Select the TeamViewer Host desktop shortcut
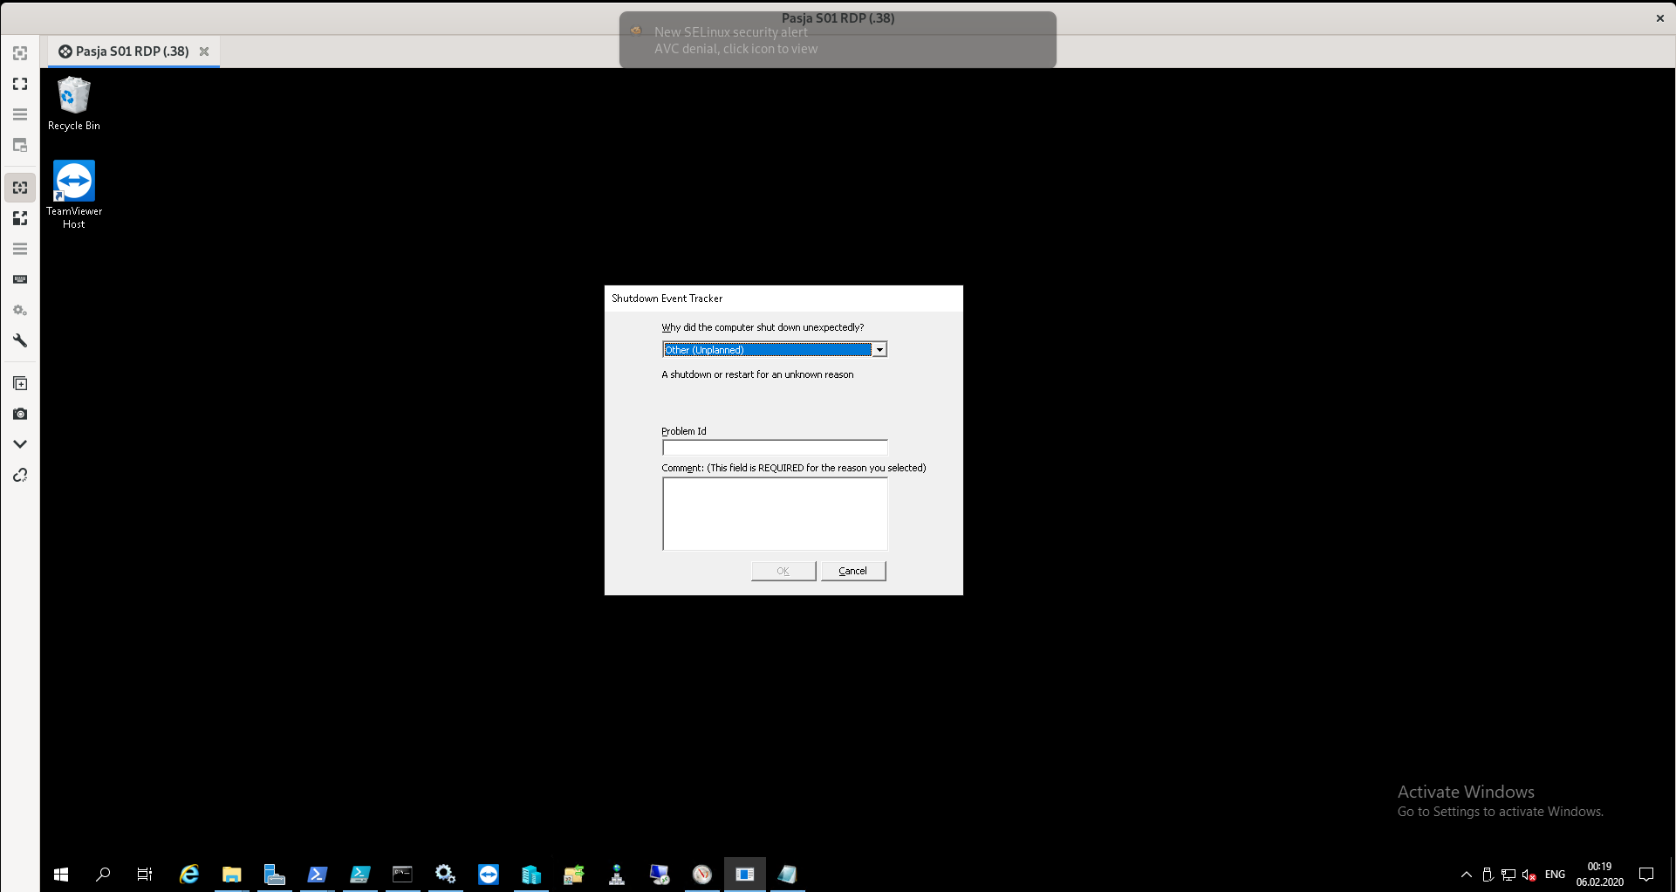This screenshot has height=892, width=1676. (74, 195)
